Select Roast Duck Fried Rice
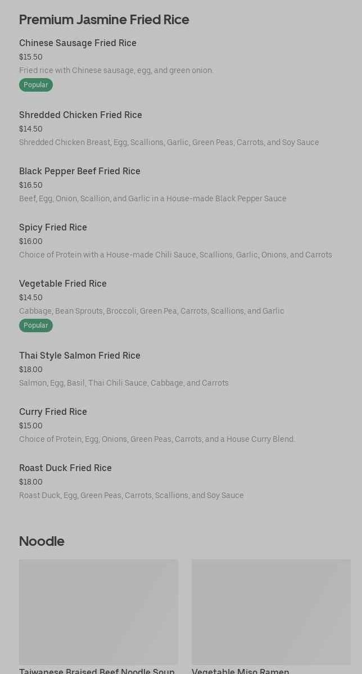The height and width of the screenshot is (674, 362). [x=65, y=468]
